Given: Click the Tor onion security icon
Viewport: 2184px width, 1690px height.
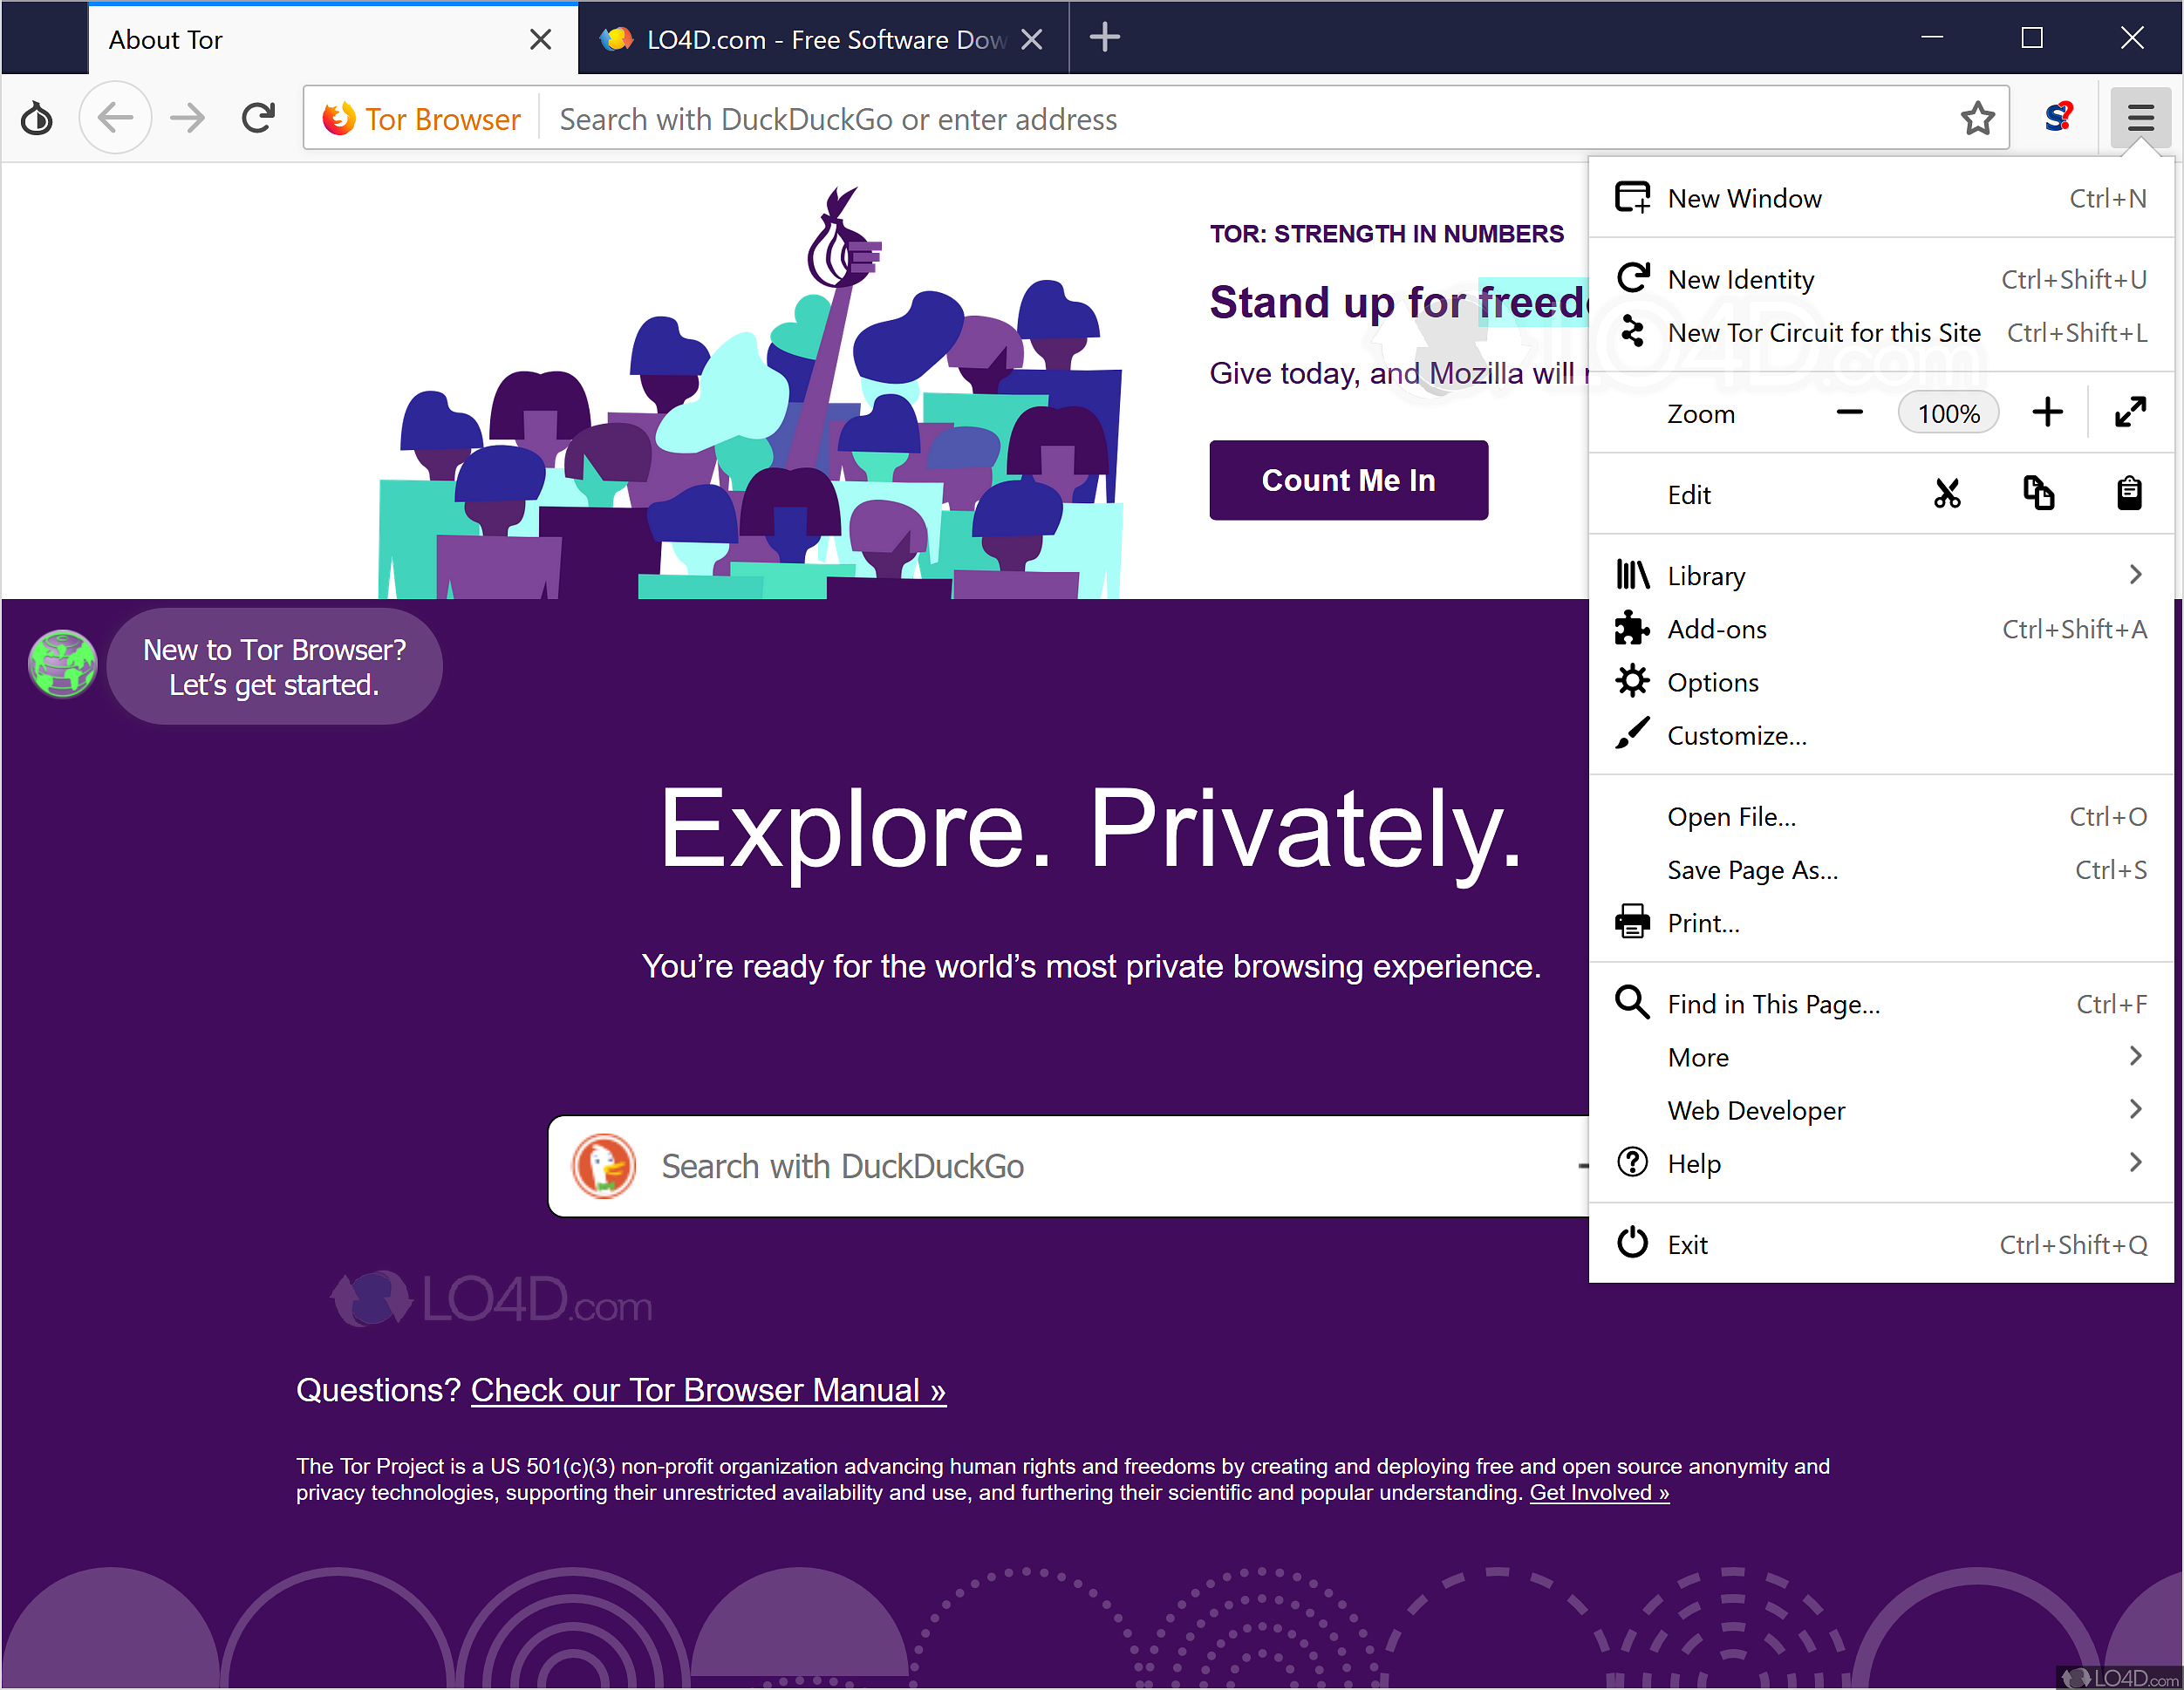Looking at the screenshot, I should [x=37, y=118].
